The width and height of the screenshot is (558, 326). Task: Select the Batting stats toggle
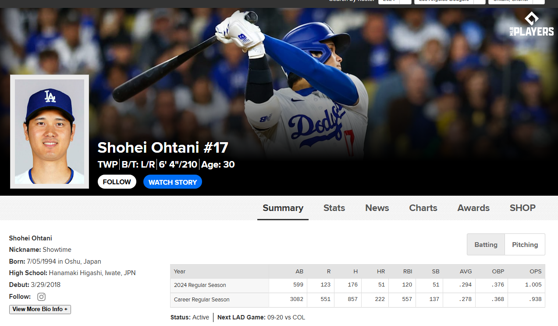pos(486,244)
